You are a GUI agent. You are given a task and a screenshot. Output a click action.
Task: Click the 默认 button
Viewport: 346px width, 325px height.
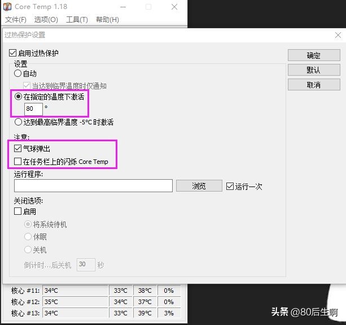(x=314, y=70)
